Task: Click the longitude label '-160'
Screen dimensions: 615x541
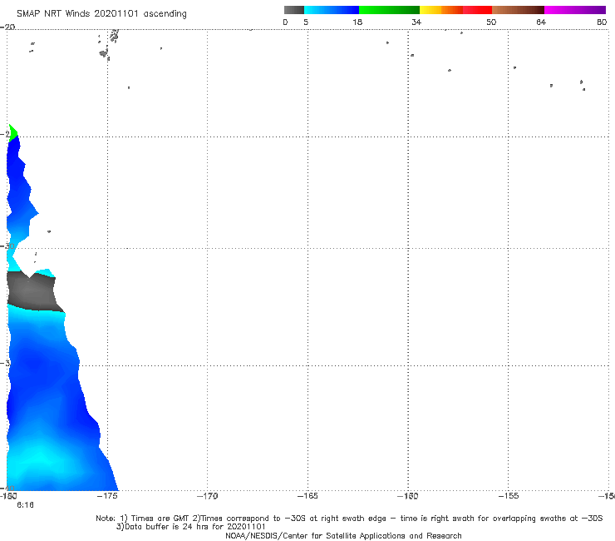Action: tap(408, 496)
